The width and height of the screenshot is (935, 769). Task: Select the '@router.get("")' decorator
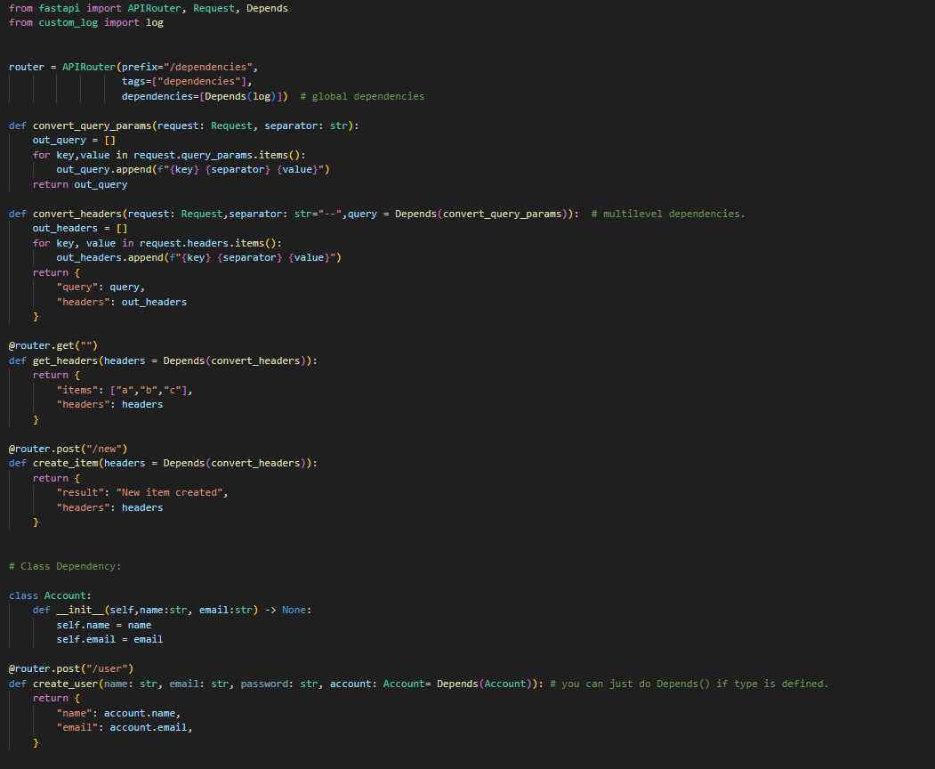coord(53,345)
